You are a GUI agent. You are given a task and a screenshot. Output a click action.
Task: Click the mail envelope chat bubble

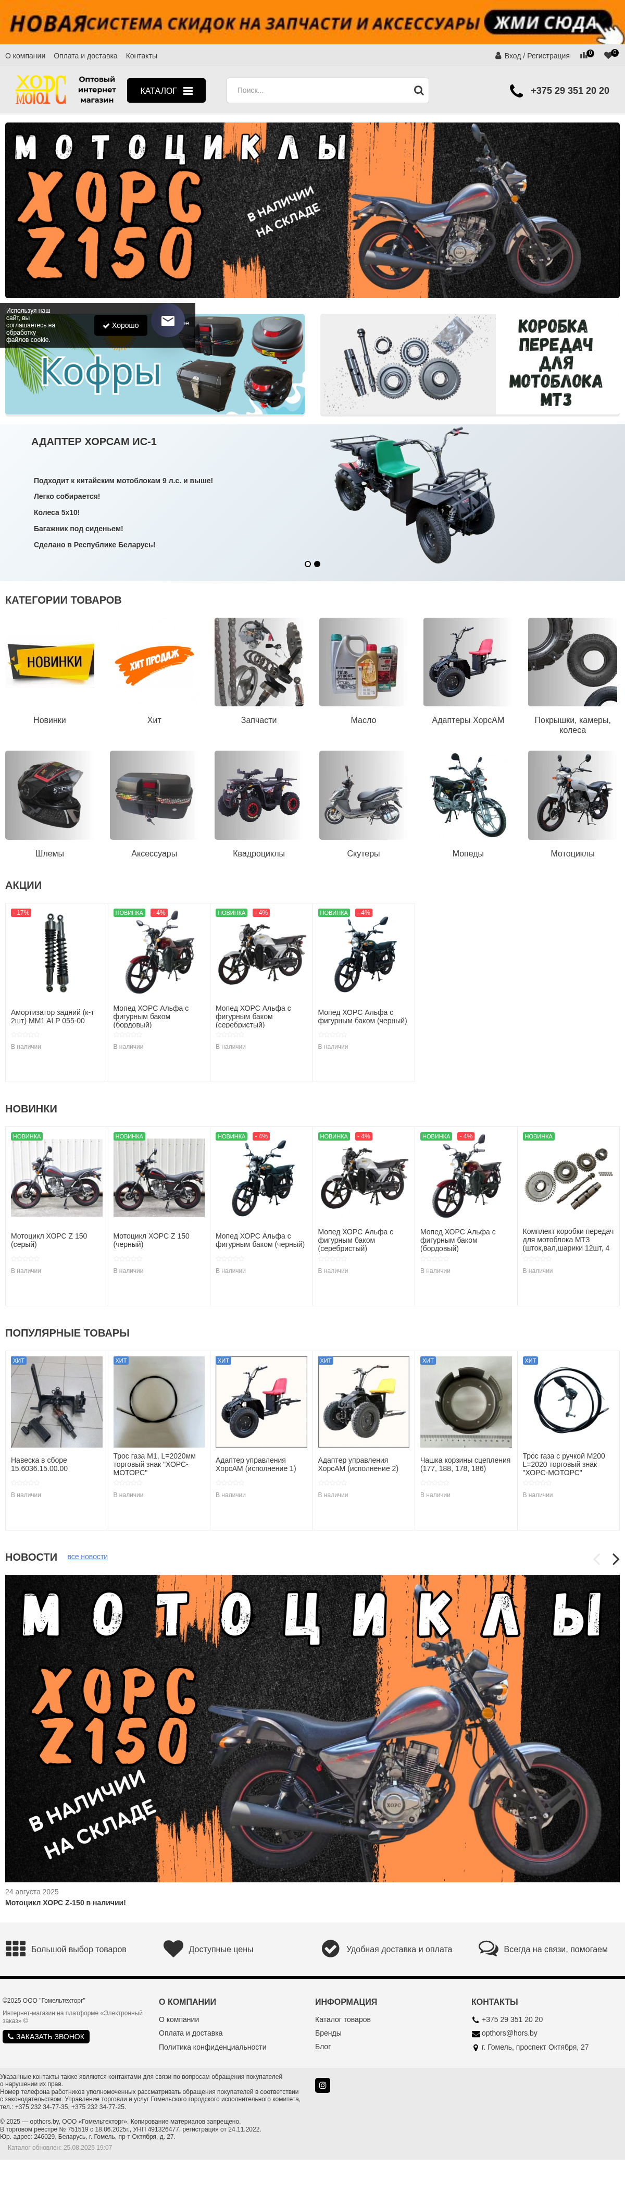168,321
